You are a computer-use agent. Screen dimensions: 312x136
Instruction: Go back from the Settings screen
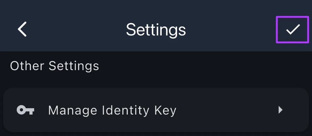tap(22, 29)
